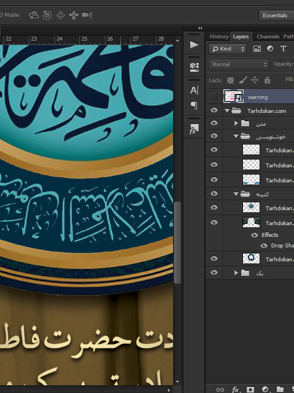Viewport: 294px width, 393px height.
Task: Switch to the Channels tab
Action: [x=268, y=37]
